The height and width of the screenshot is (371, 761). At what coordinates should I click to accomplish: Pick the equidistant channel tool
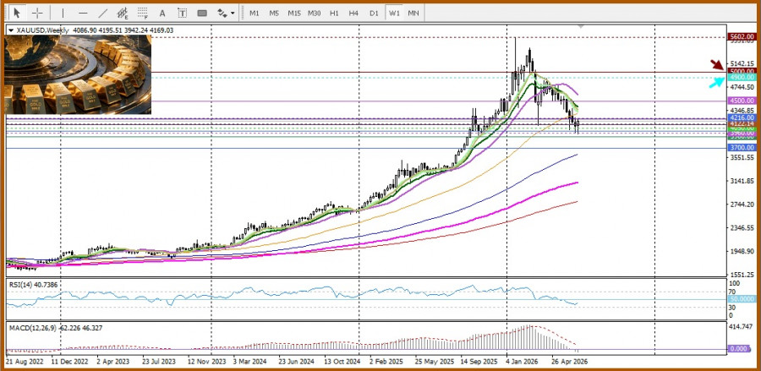tap(123, 13)
